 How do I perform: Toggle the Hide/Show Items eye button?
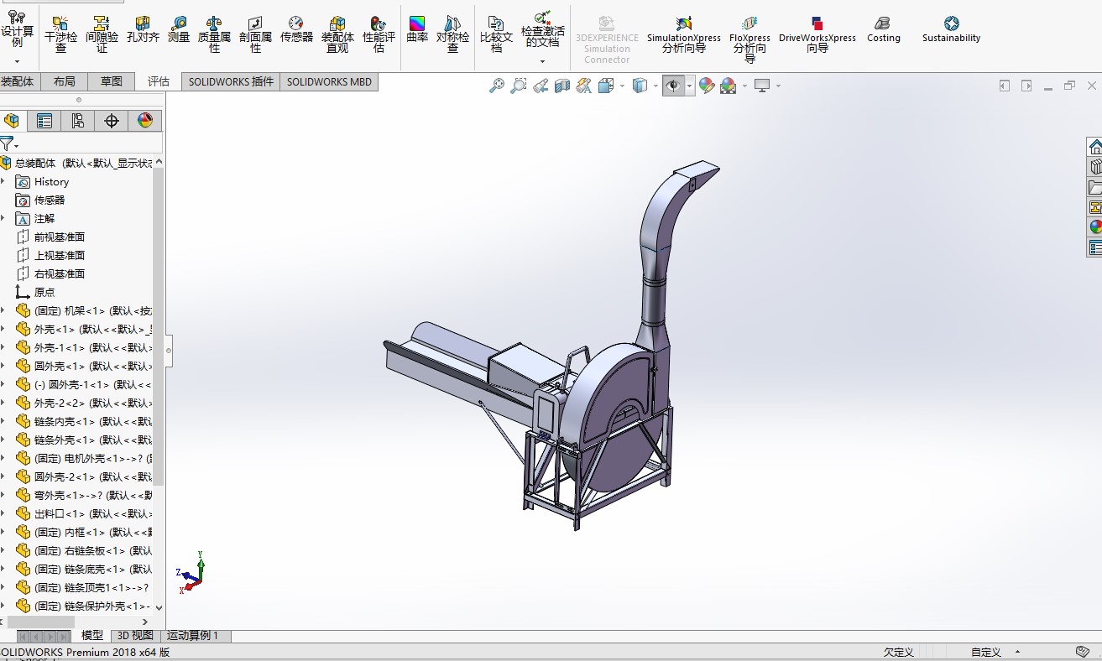pos(673,86)
